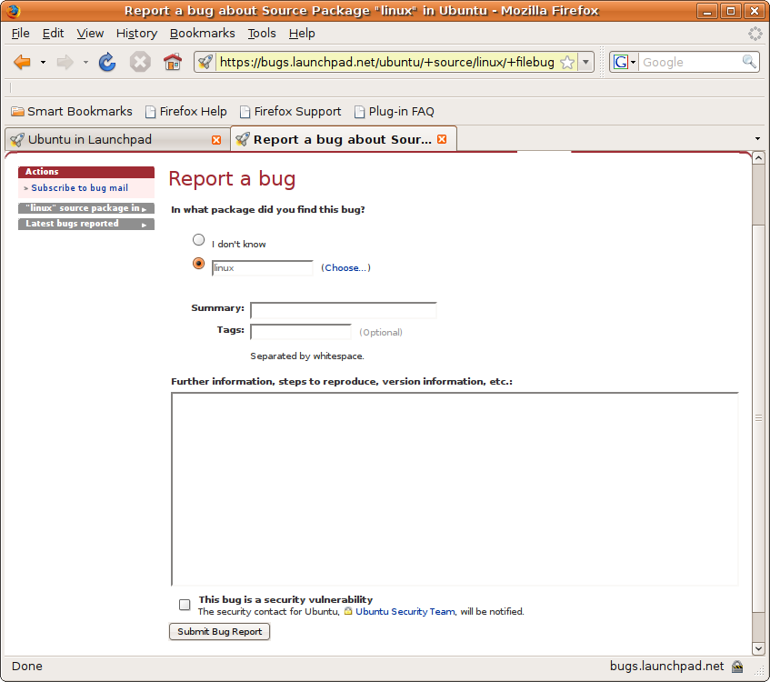Close the 'Ubuntu in Launchpad' tab
This screenshot has height=682, width=770.
pyautogui.click(x=216, y=140)
